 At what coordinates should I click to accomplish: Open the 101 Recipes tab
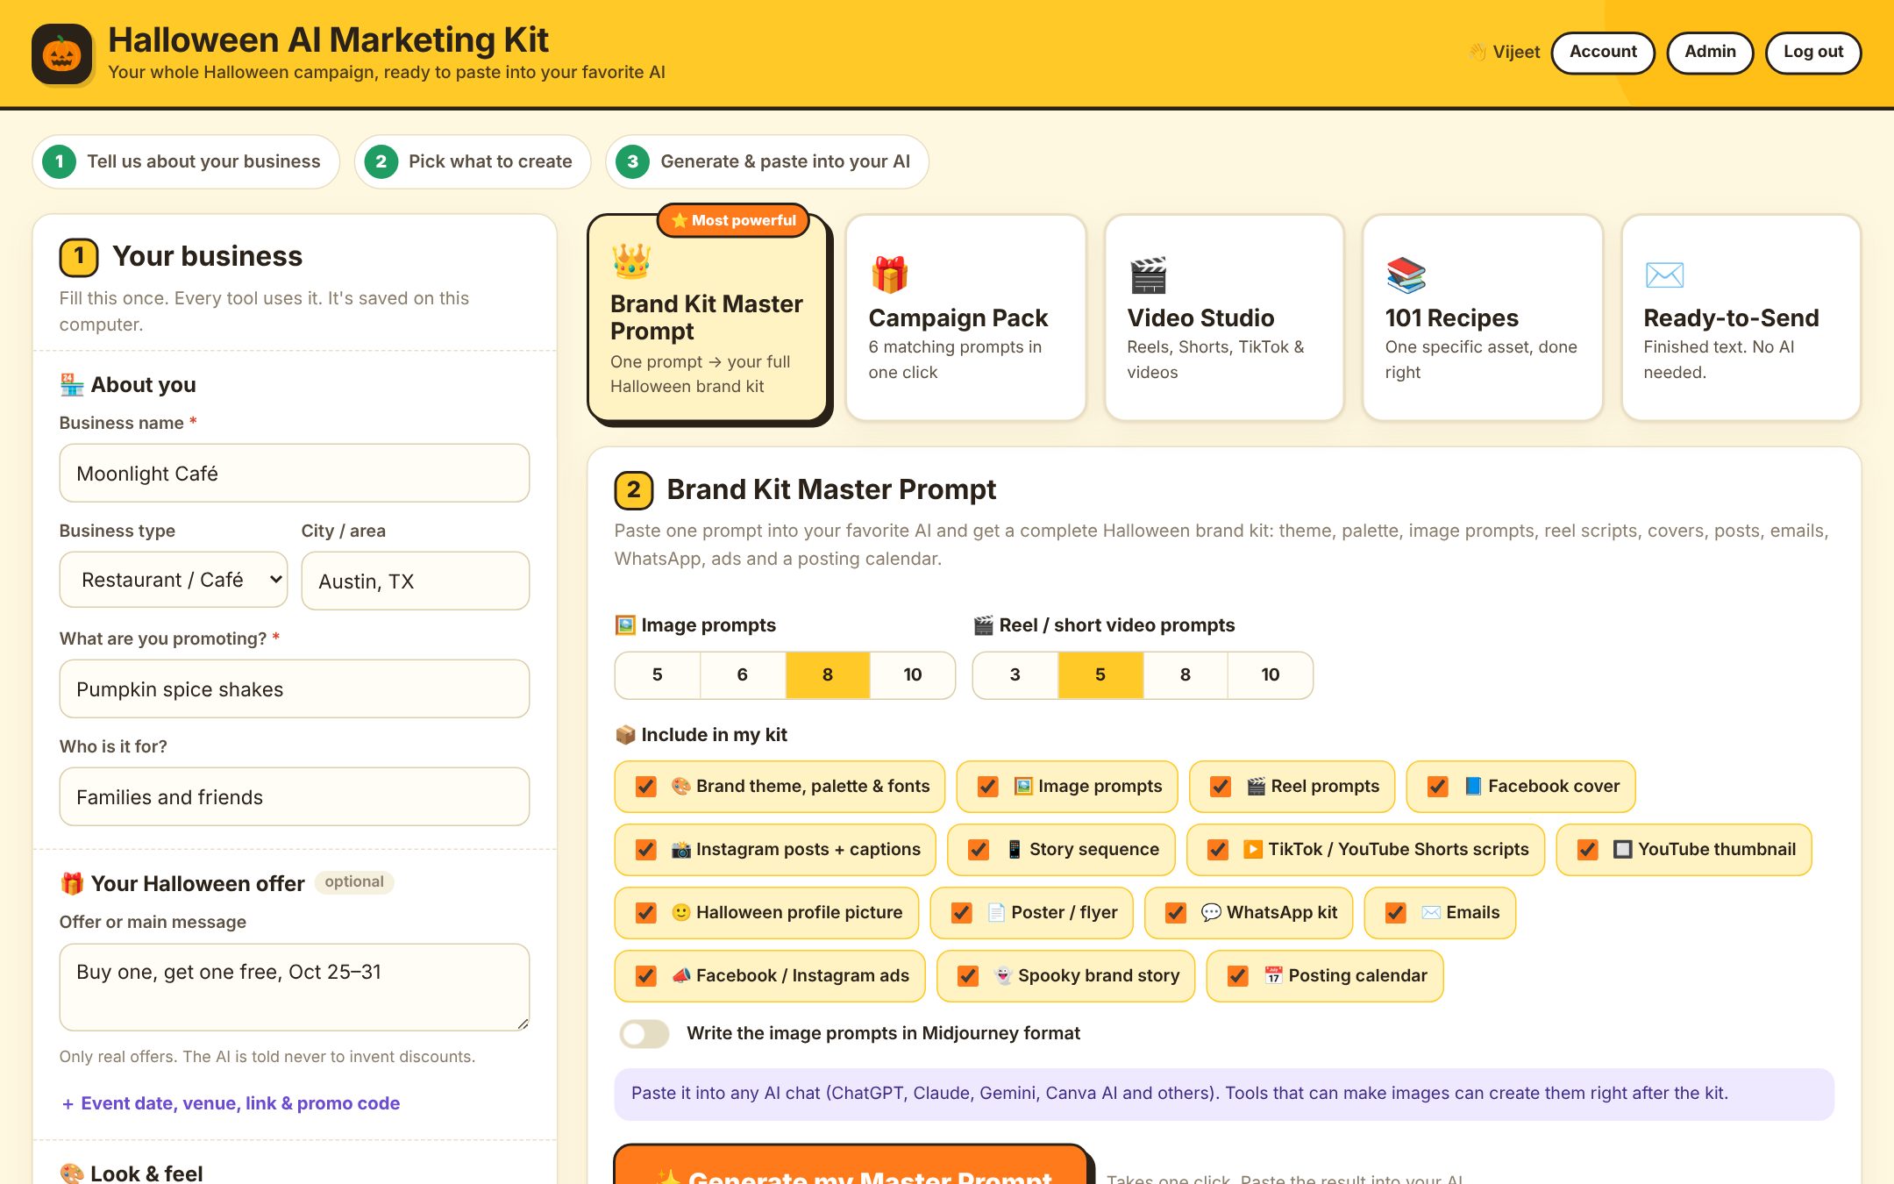click(x=1483, y=318)
